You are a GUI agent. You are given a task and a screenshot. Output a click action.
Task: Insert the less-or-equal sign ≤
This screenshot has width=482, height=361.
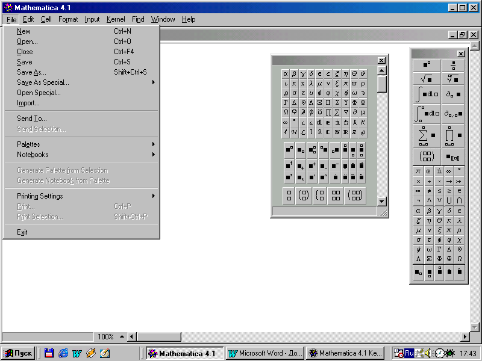point(439,191)
